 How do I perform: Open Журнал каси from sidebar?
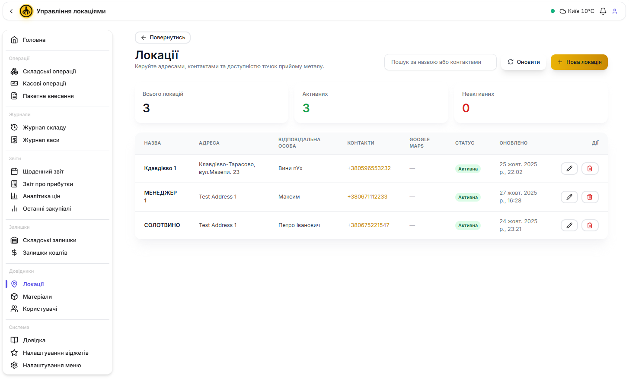click(x=41, y=140)
